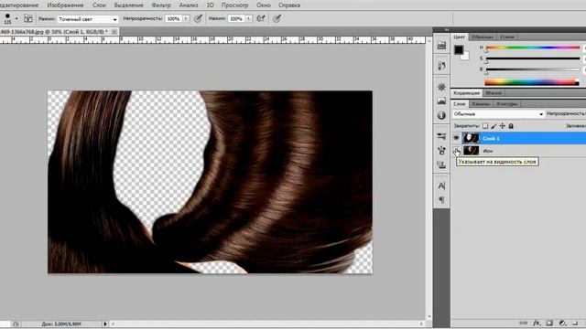The image size is (586, 329).
Task: Click the Нажим 100% field
Action: click(236, 18)
